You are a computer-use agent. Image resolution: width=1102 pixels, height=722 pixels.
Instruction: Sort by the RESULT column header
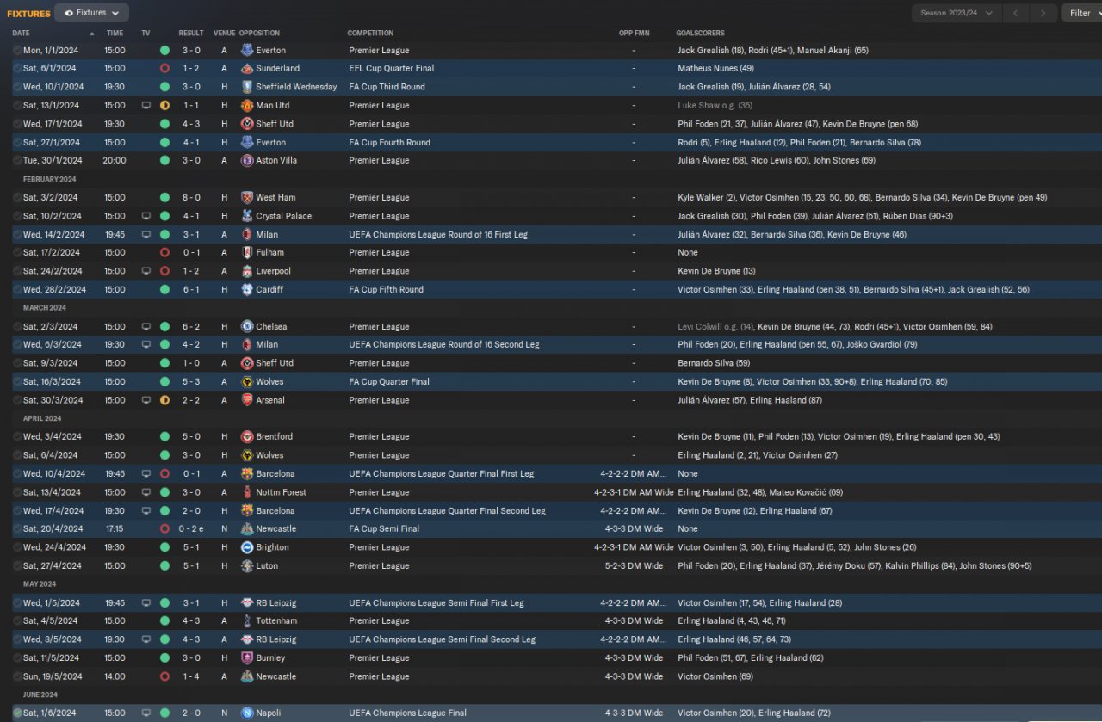pos(191,34)
